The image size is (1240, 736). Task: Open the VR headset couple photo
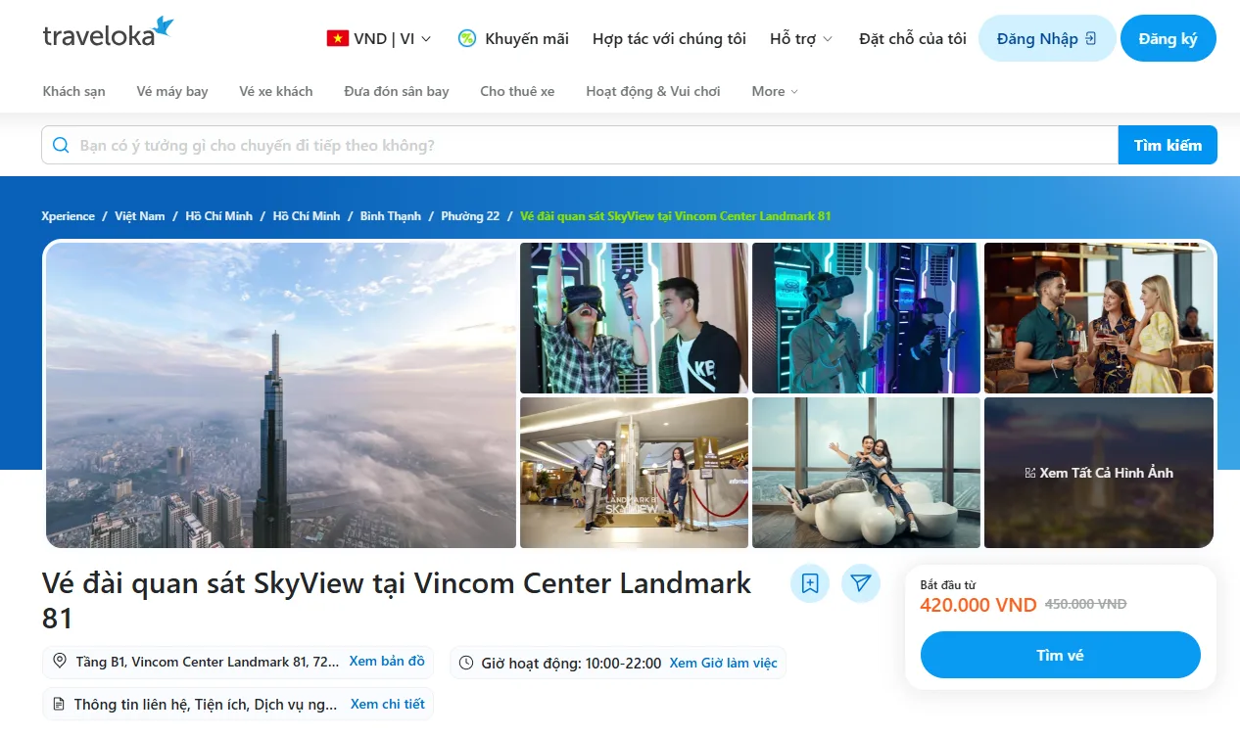coord(634,318)
